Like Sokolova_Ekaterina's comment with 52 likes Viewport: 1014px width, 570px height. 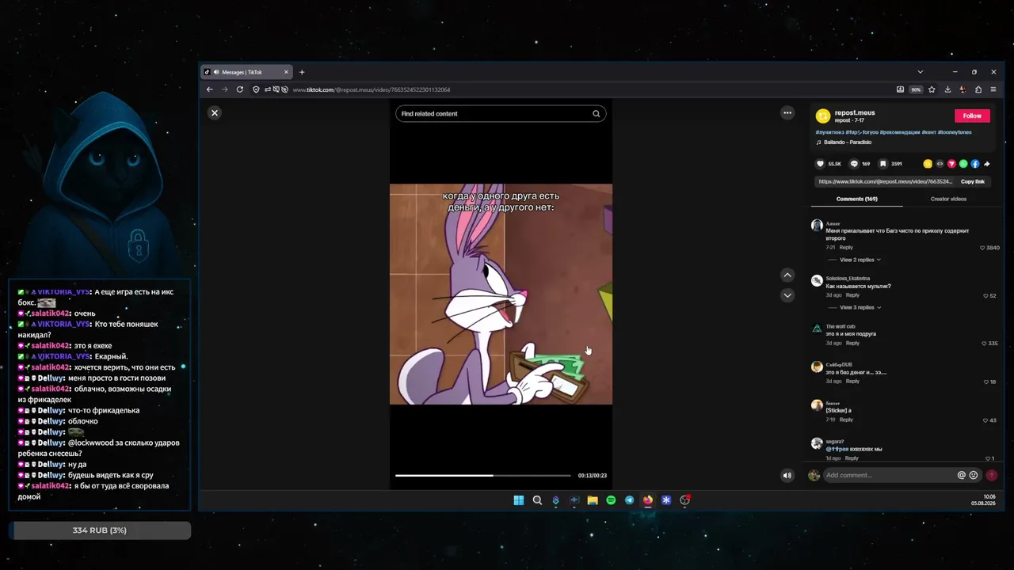[x=985, y=296]
